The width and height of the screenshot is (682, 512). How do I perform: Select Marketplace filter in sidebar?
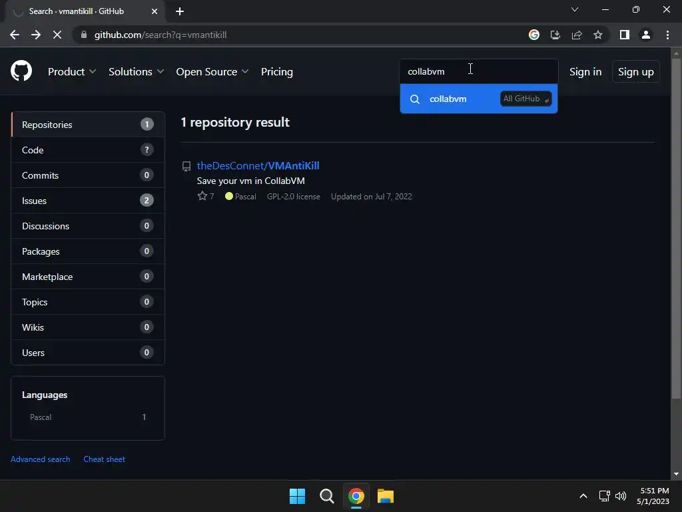click(88, 277)
